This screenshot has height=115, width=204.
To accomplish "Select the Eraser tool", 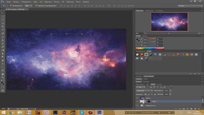I will 3,47.
